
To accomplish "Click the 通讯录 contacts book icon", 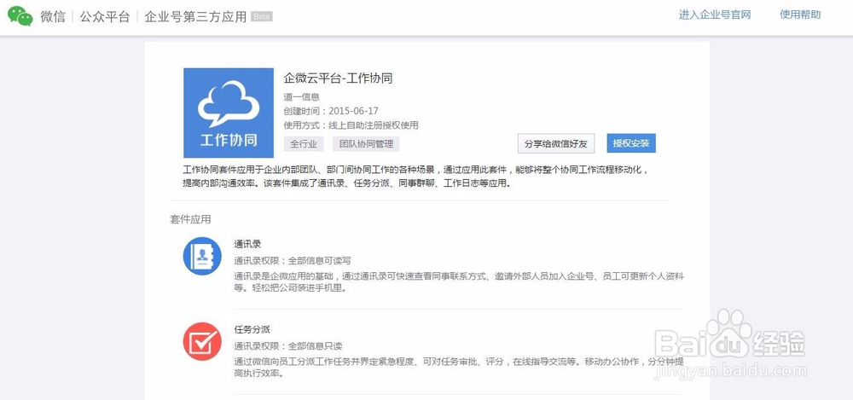I will click(202, 256).
